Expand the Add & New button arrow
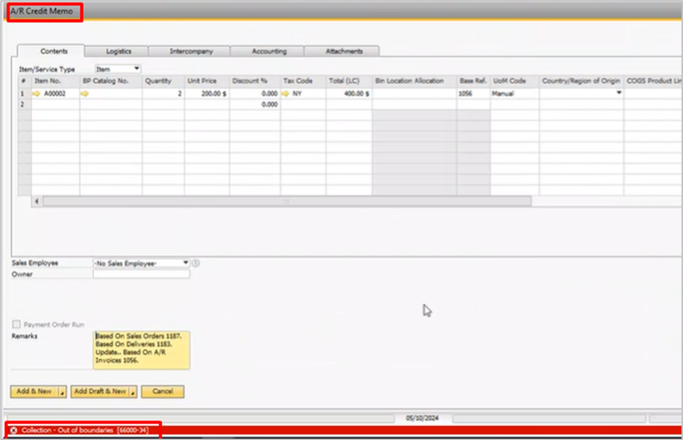The height and width of the screenshot is (440, 683). [63, 392]
